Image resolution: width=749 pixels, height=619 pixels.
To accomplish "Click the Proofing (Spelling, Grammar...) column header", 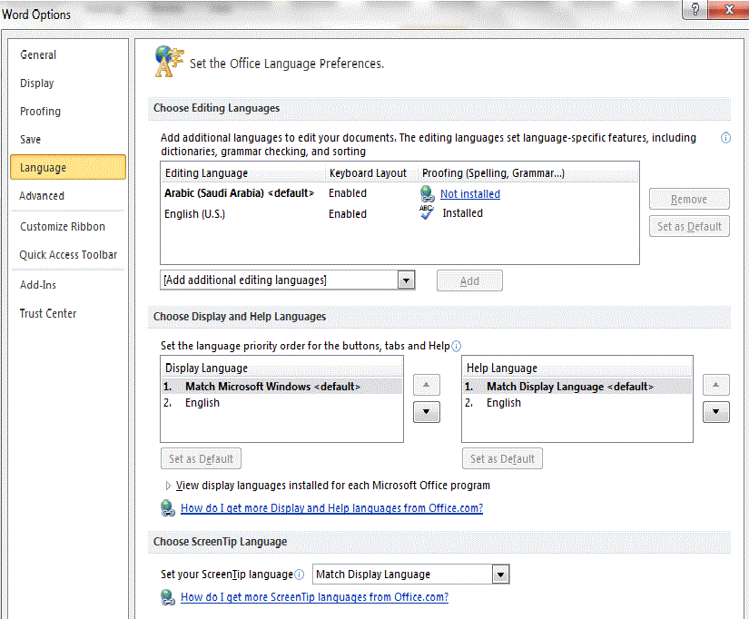I will coord(528,172).
